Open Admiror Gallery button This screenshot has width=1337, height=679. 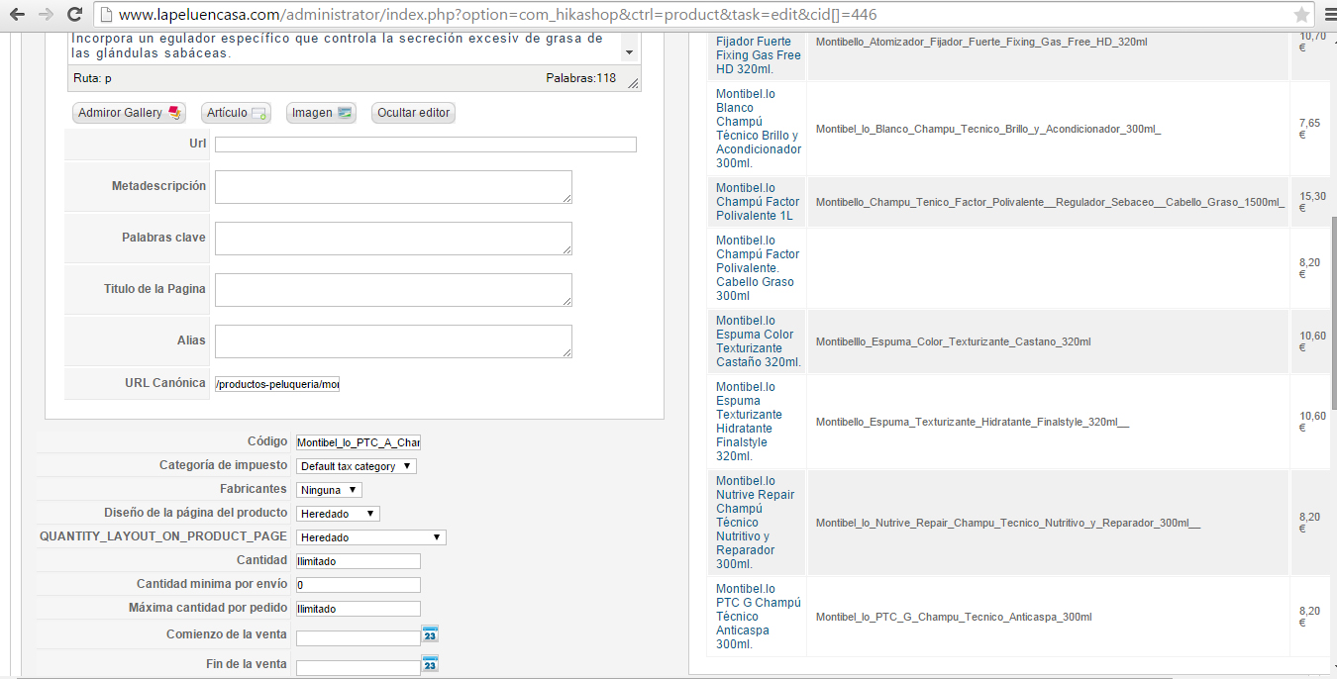[x=129, y=113]
